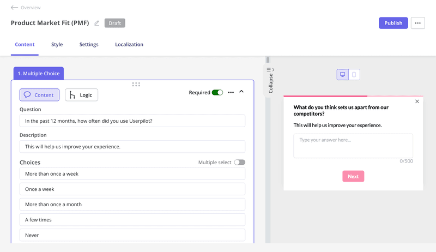Enable the Multiple select toggle
This screenshot has width=436, height=252.
click(239, 163)
